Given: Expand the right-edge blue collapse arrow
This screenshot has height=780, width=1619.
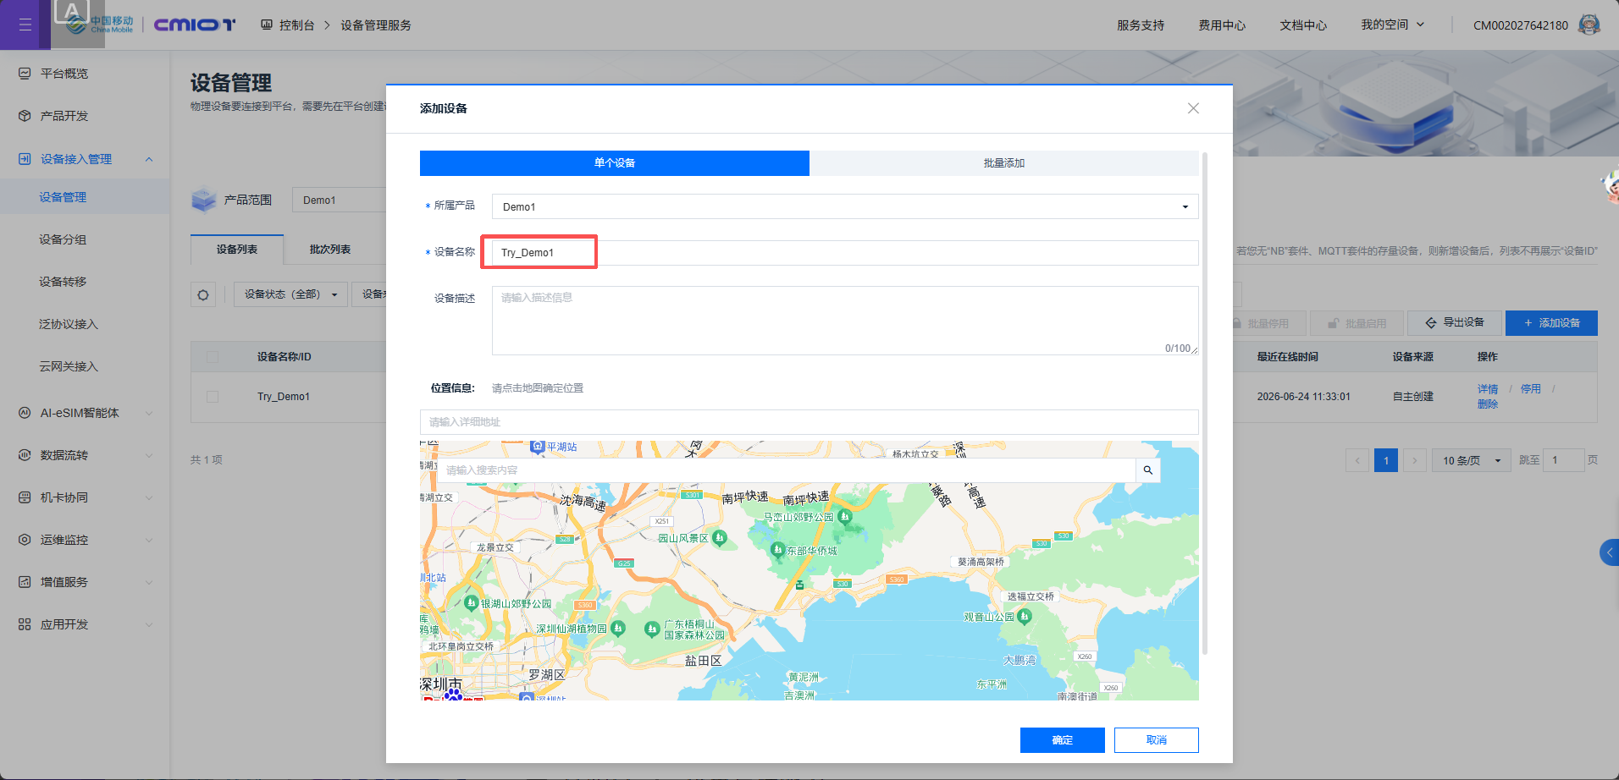Looking at the screenshot, I should (1610, 552).
